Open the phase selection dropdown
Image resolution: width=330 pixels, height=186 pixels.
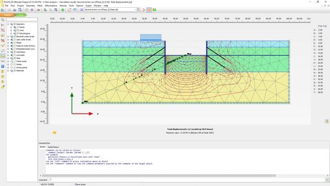pos(135,10)
